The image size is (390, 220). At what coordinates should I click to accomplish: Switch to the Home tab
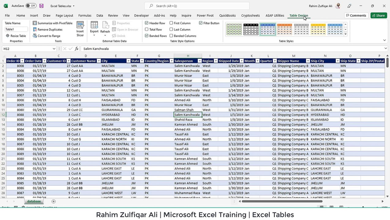click(21, 16)
